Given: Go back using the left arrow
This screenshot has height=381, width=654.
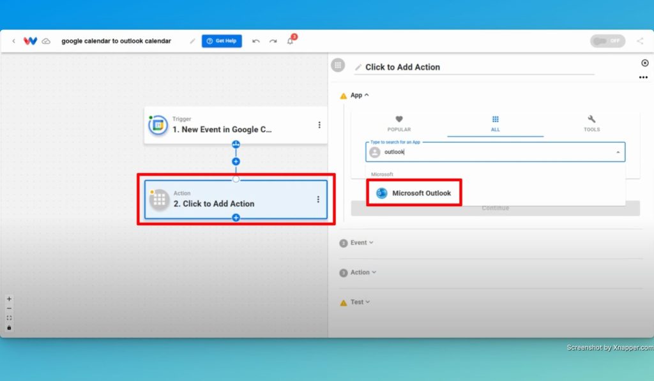Looking at the screenshot, I should 14,41.
